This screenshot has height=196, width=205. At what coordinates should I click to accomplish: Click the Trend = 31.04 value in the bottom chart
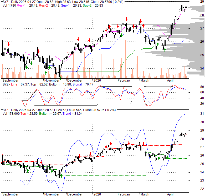pyautogui.click(x=73, y=114)
